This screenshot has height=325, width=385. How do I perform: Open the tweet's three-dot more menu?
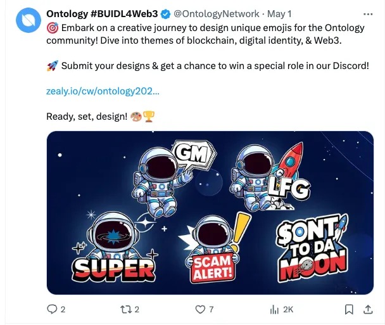point(368,14)
